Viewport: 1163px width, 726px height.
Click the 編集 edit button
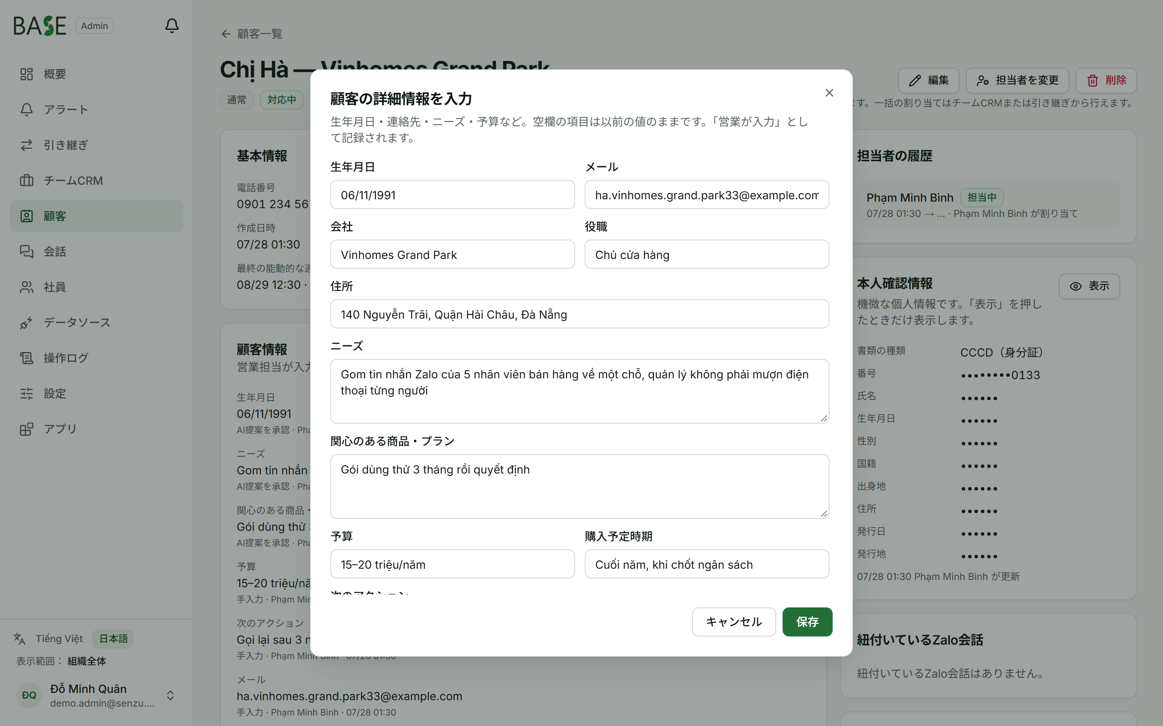pos(928,80)
